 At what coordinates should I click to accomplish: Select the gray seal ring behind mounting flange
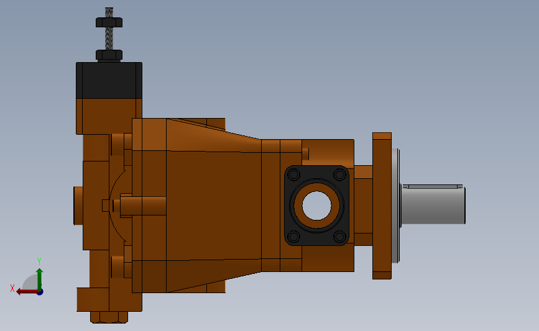[395, 206]
